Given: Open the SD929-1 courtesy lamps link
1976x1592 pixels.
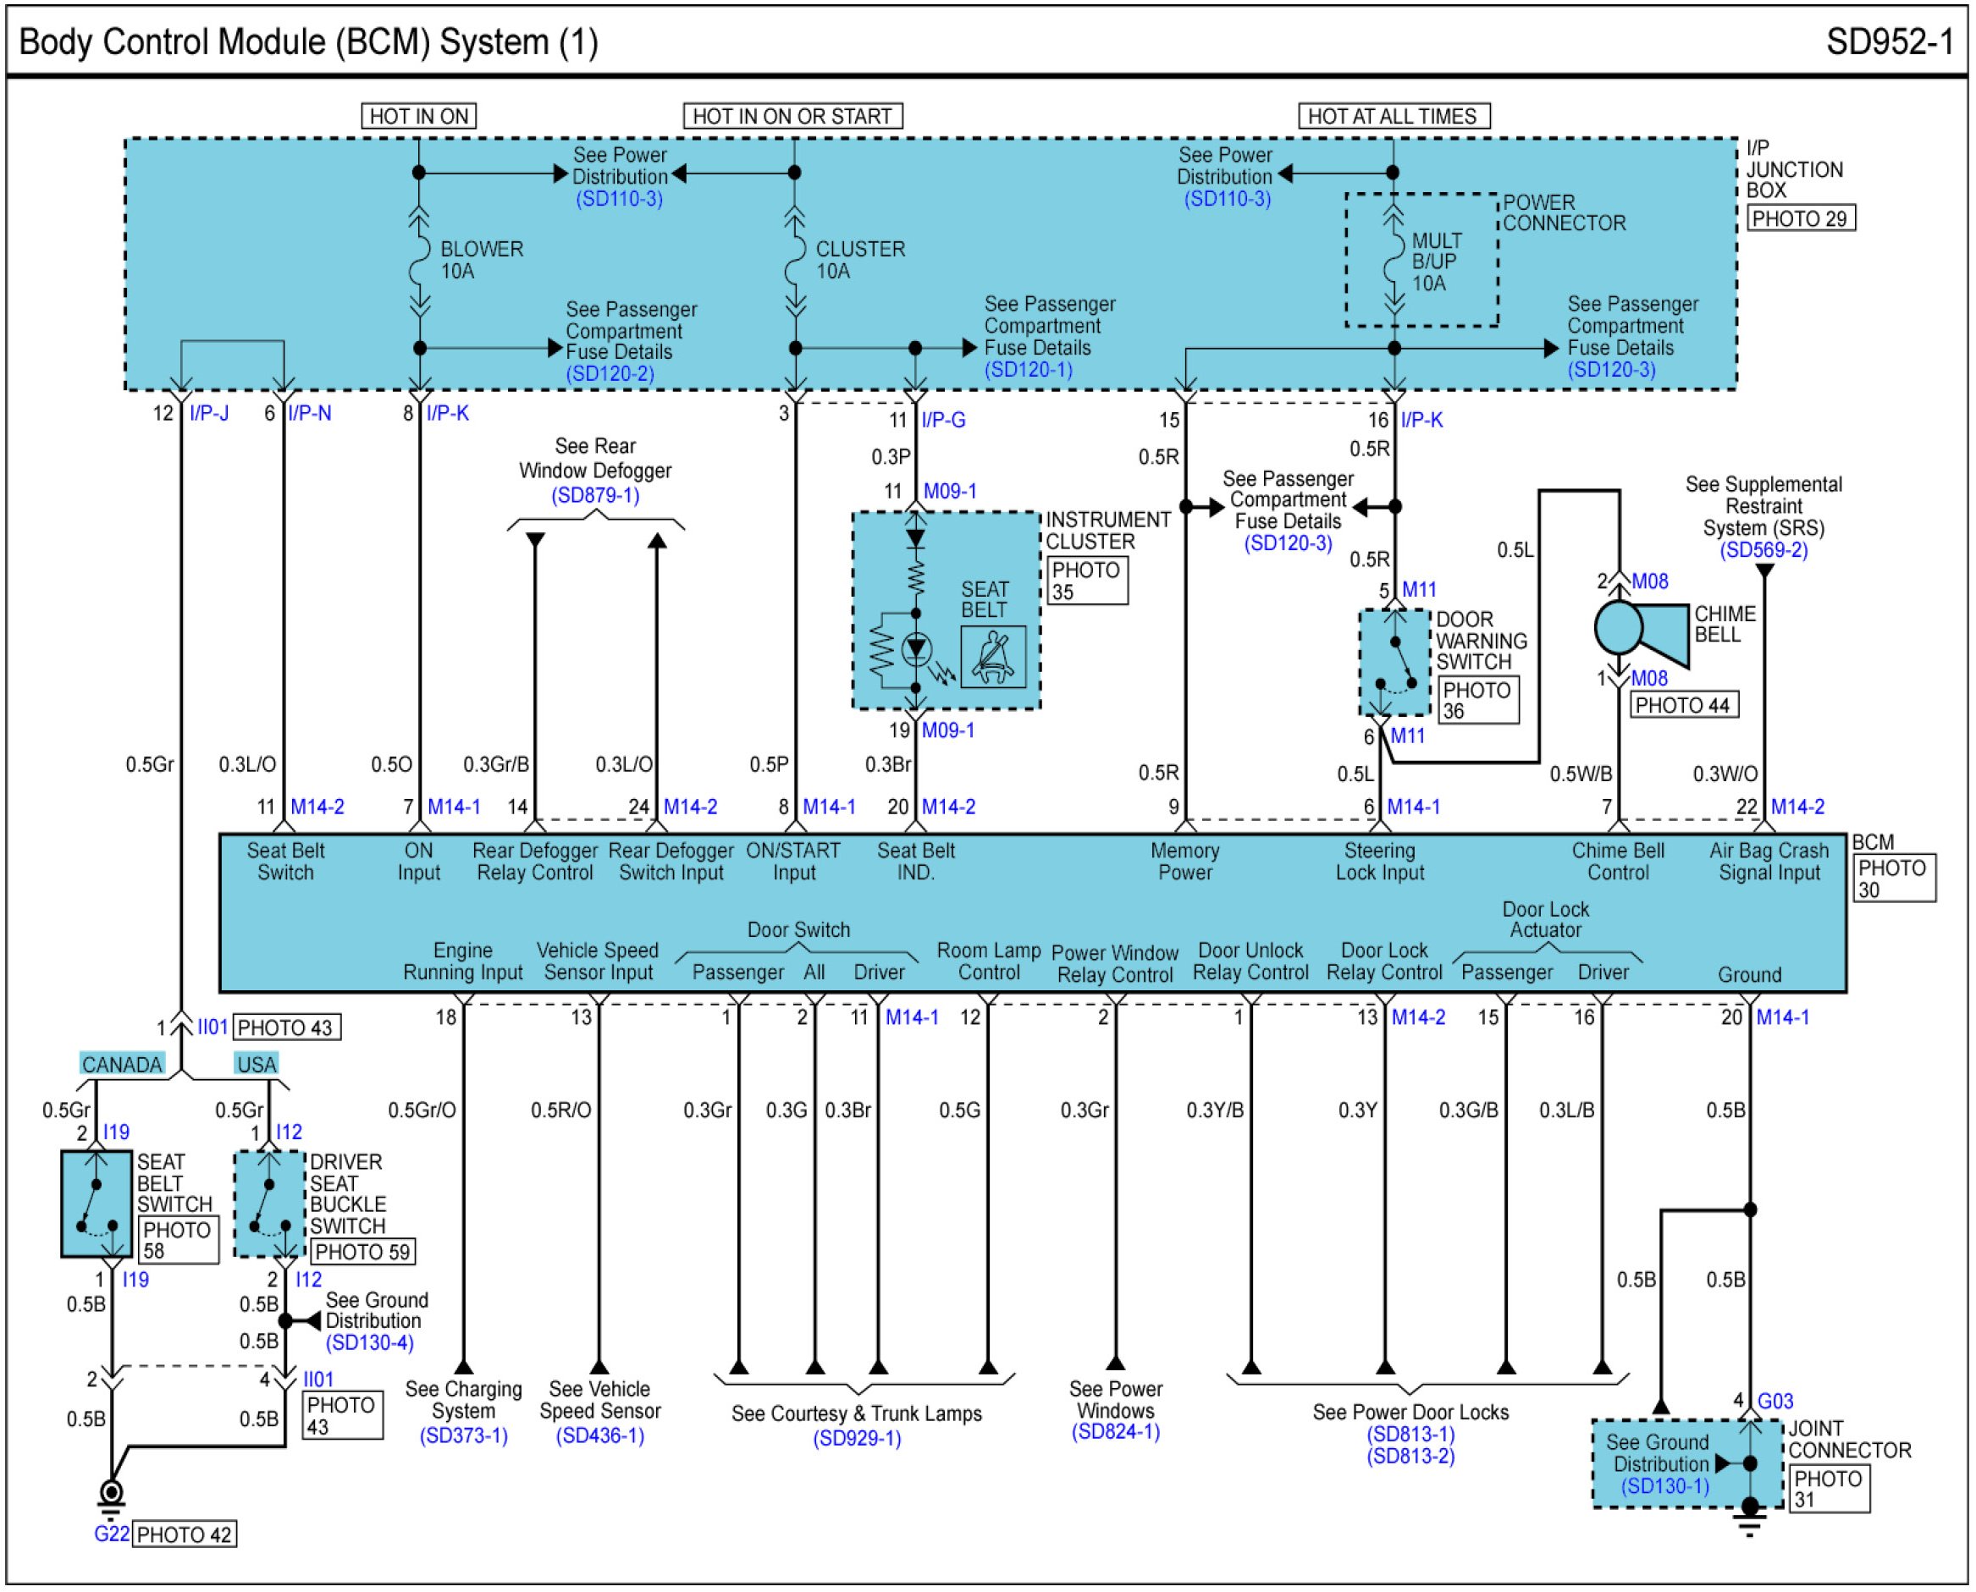Looking at the screenshot, I should (857, 1439).
